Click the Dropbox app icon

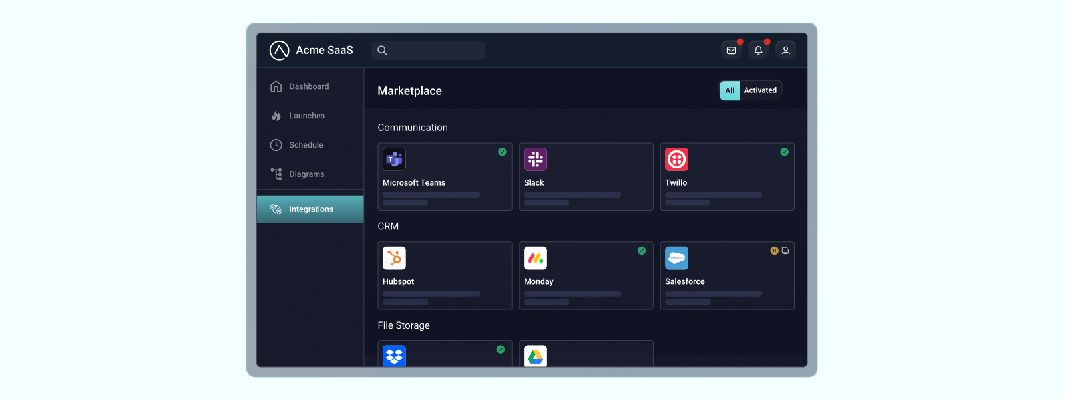(394, 356)
